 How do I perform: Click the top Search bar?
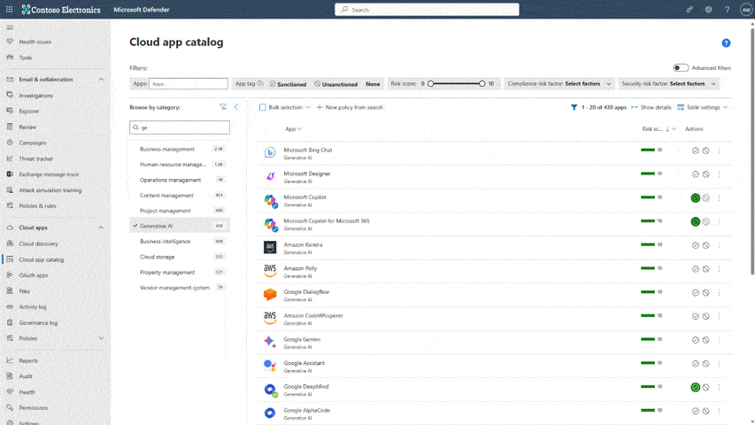point(427,10)
